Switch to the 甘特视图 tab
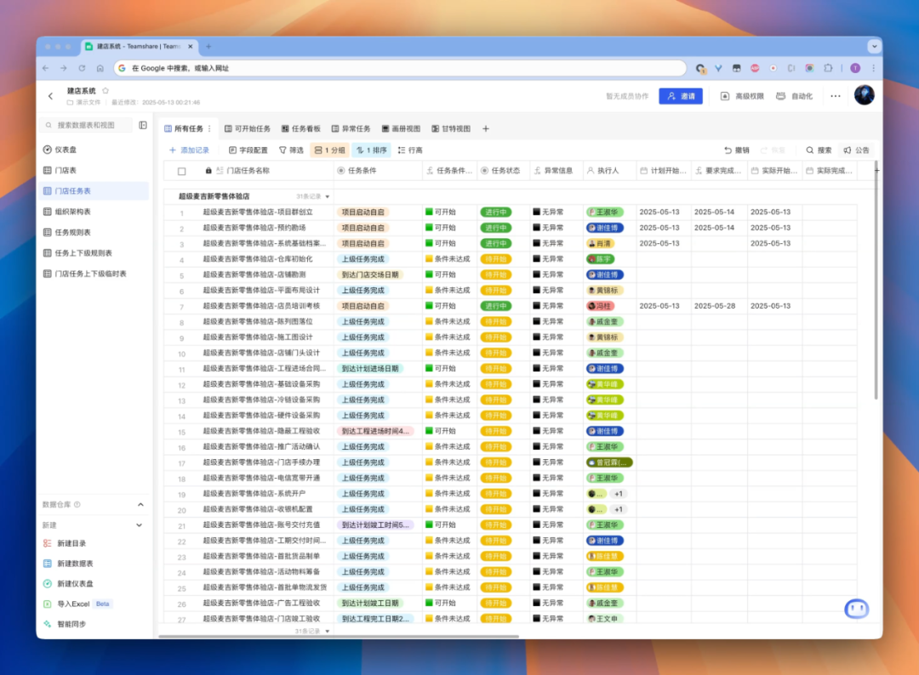Viewport: 919px width, 675px height. (451, 129)
